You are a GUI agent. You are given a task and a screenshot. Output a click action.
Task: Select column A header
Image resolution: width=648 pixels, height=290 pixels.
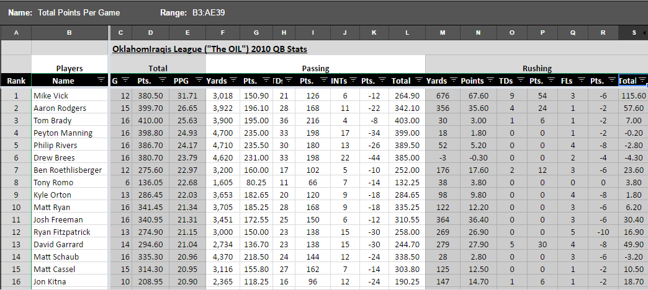click(16, 33)
